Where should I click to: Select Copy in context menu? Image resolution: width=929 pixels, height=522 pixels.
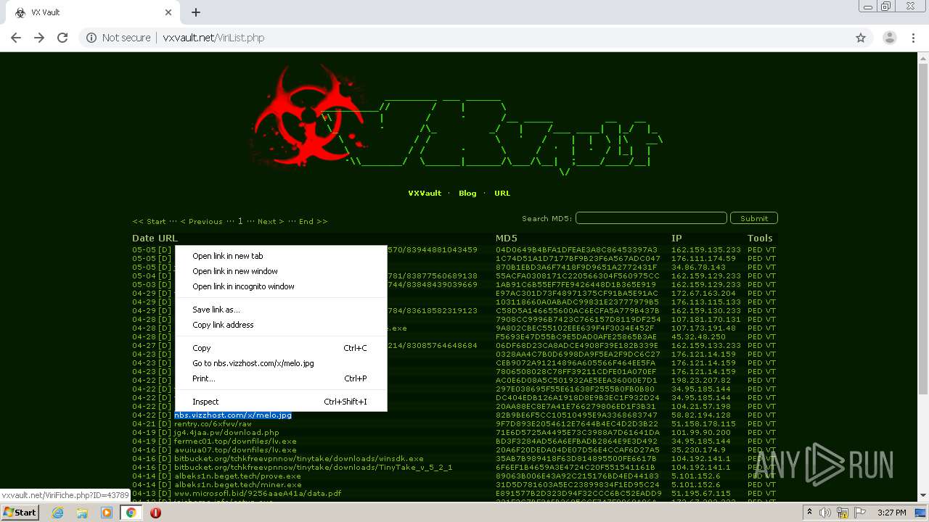coord(281,348)
